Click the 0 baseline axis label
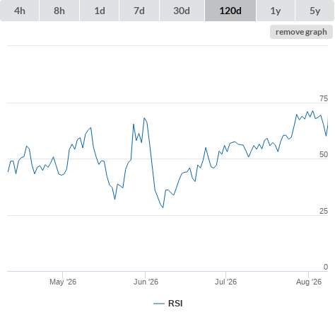Image resolution: width=335 pixels, height=322 pixels. (326, 267)
